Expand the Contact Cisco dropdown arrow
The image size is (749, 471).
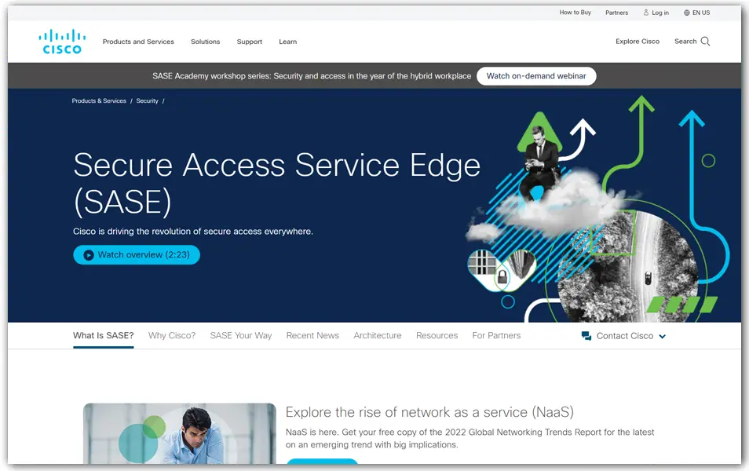pos(662,337)
